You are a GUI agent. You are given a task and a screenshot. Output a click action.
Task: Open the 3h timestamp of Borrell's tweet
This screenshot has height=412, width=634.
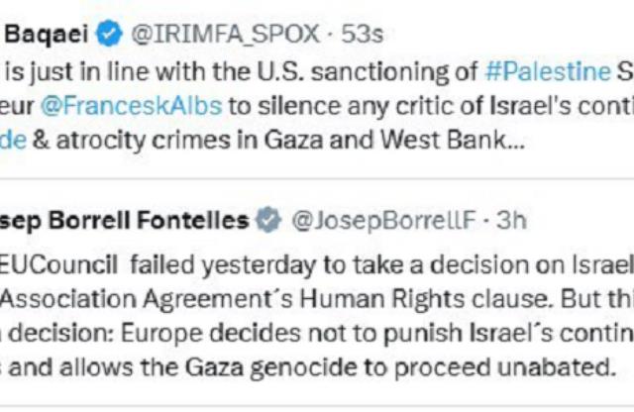coord(511,221)
